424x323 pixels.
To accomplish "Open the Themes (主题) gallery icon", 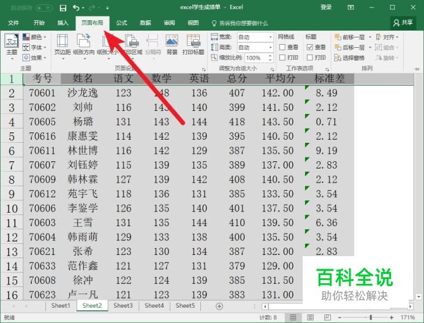I will point(12,42).
